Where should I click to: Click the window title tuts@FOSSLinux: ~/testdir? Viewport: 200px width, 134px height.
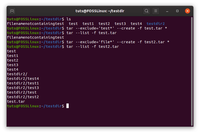(100, 11)
